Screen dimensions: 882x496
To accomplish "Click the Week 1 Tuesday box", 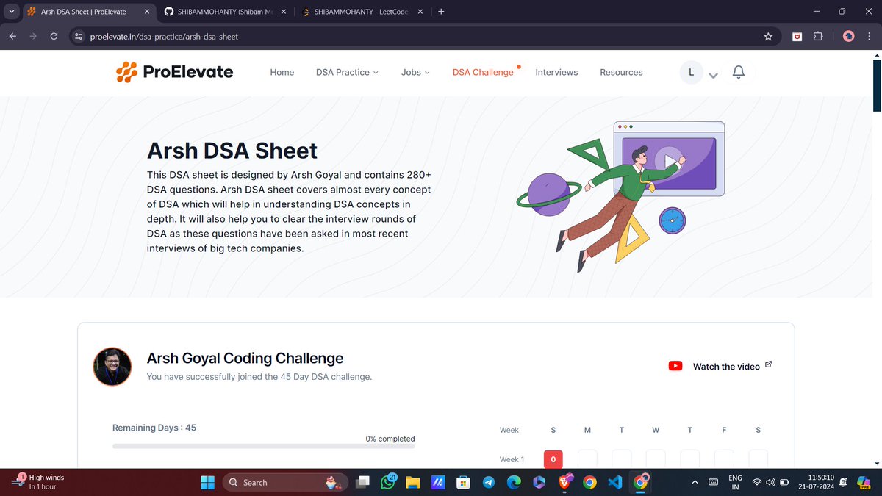I will click(622, 459).
